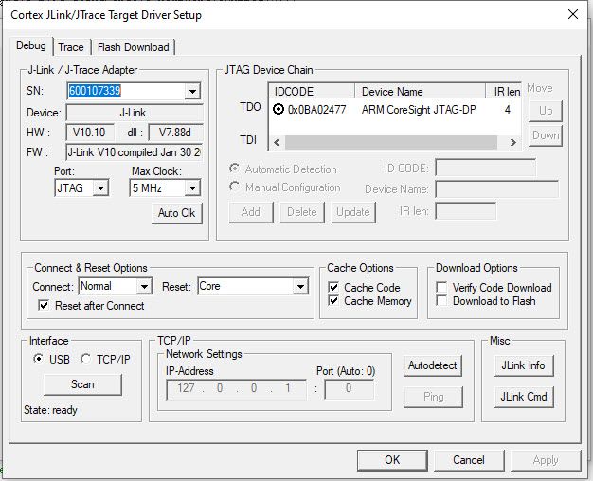
Task: Click the Port (Auto: 0) field
Action: pos(349,389)
